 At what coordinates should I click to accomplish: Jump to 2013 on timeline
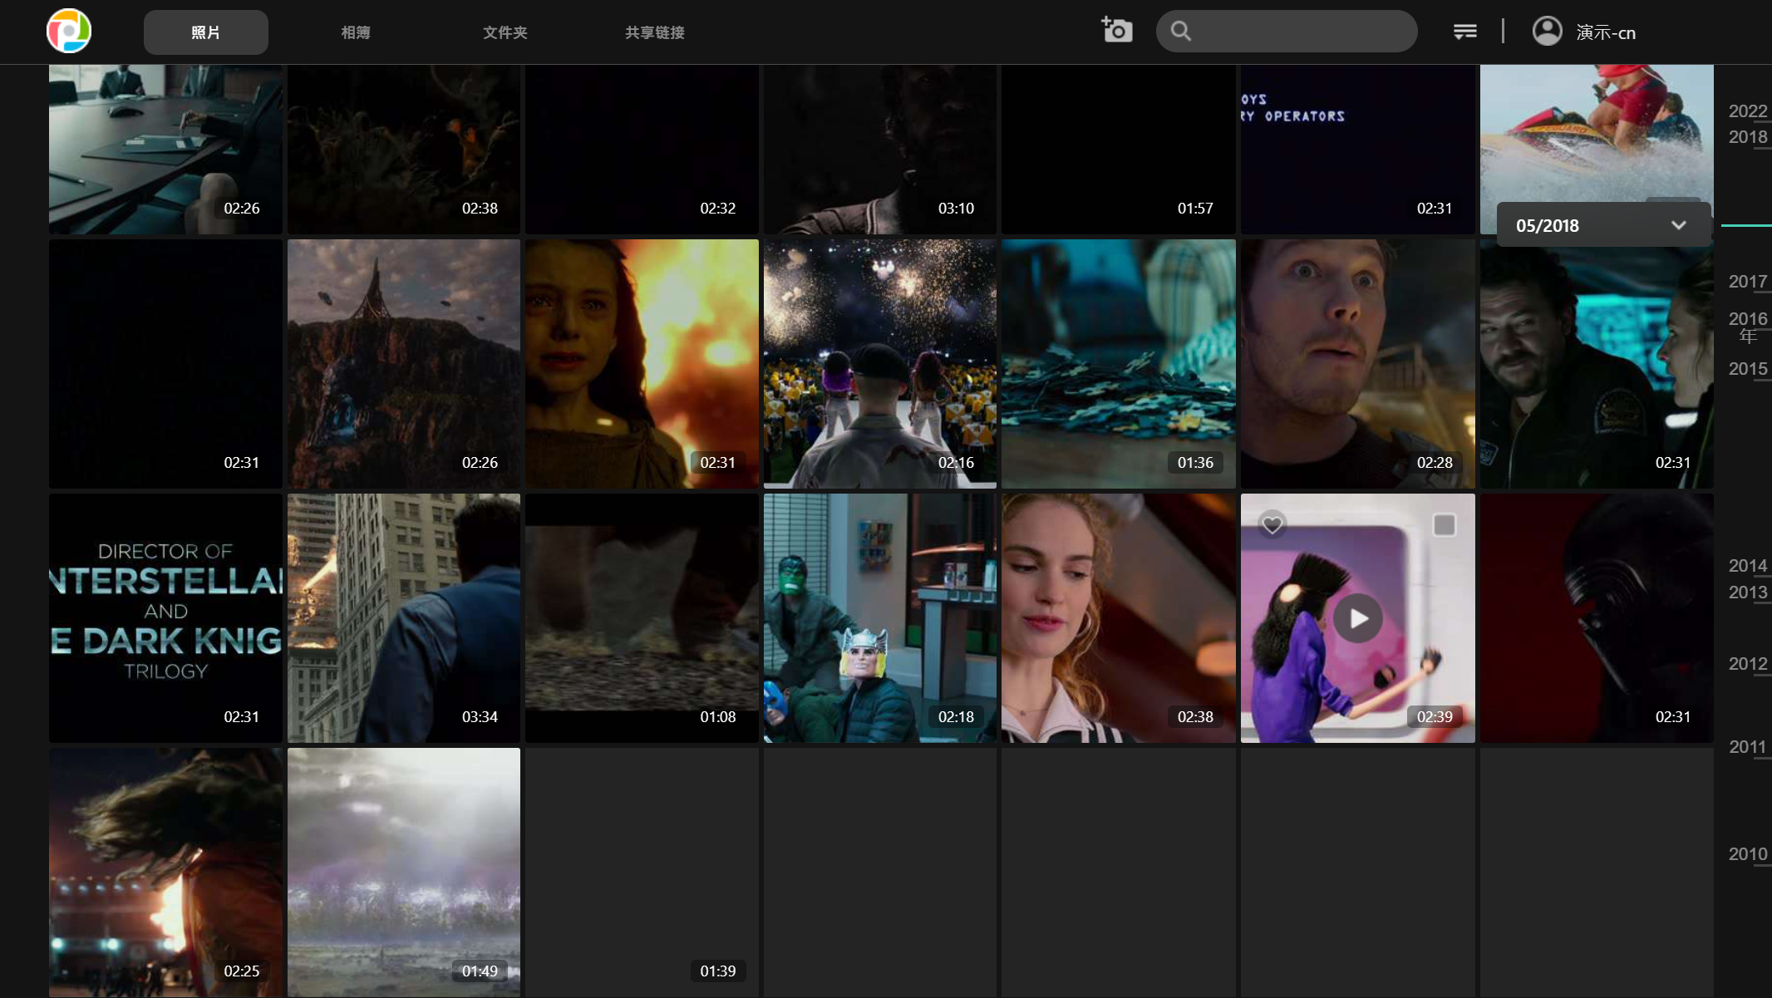pos(1748,592)
